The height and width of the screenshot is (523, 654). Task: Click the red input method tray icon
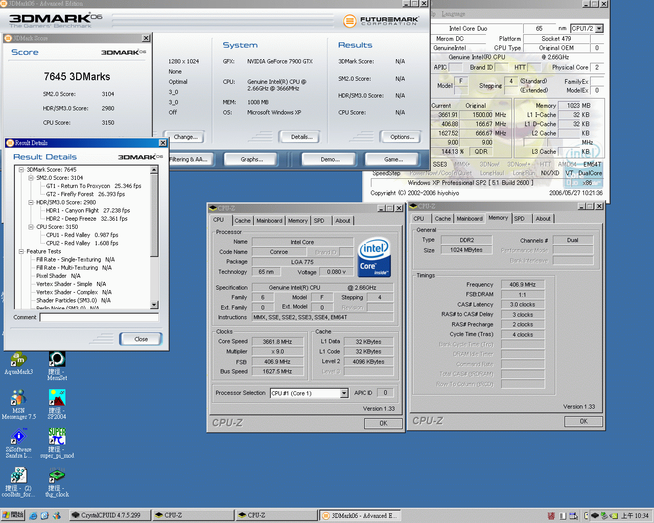coord(551,516)
